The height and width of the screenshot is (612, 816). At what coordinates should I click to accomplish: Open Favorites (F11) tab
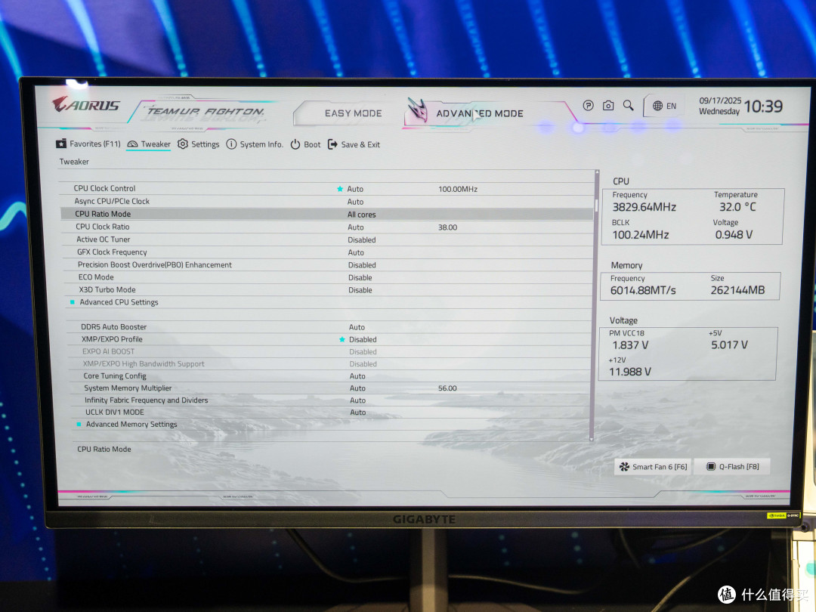(88, 144)
